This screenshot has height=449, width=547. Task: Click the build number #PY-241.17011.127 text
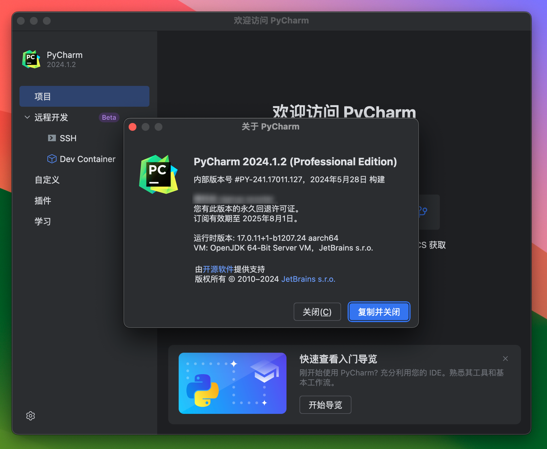coord(268,180)
